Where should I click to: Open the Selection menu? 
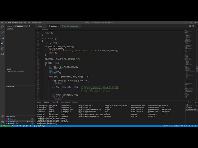tap(15, 23)
